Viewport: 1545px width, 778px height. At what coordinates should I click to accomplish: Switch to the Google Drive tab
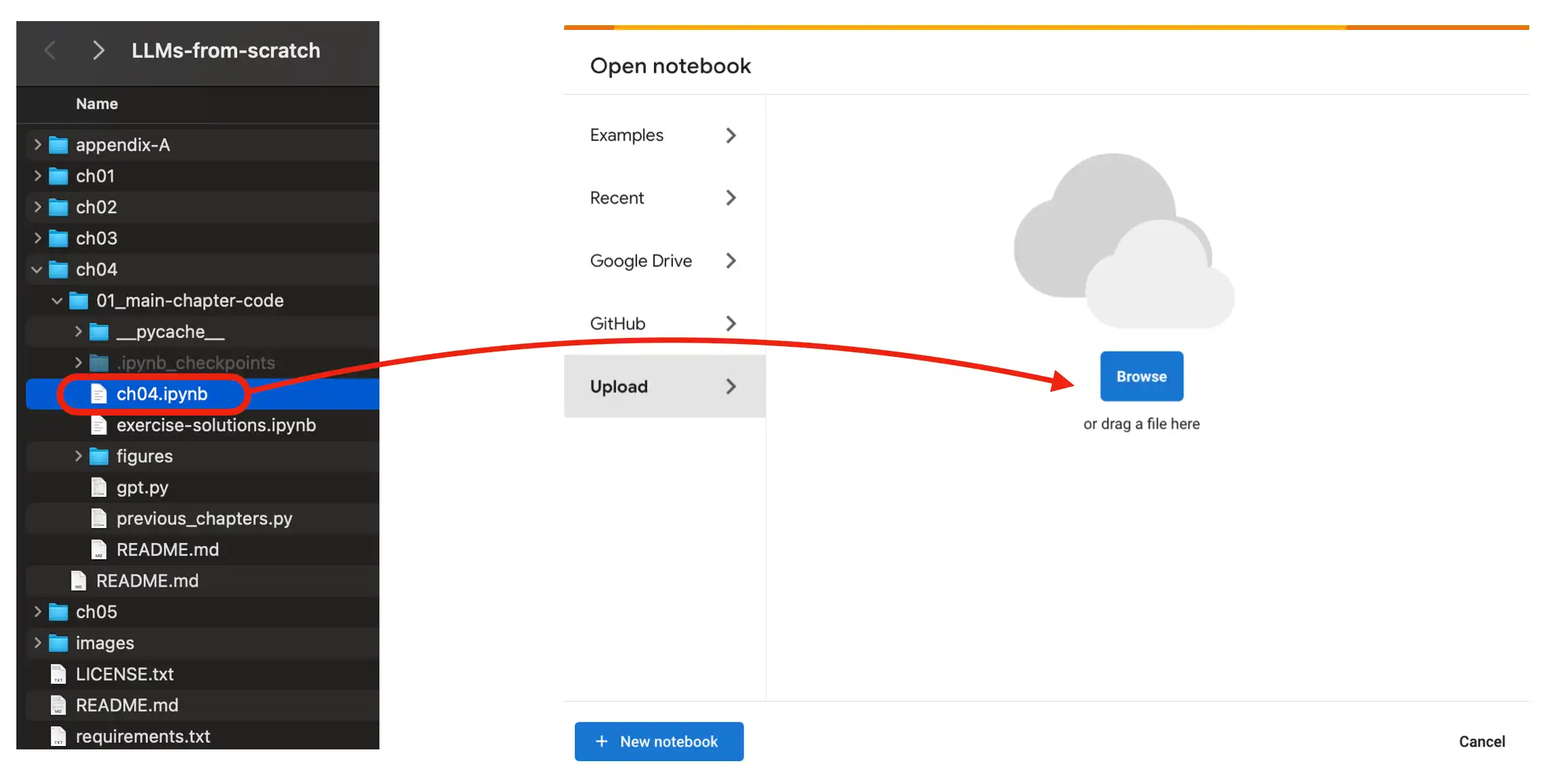(664, 261)
